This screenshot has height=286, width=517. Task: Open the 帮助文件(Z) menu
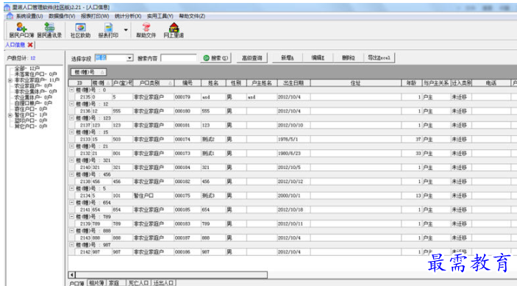pos(192,16)
